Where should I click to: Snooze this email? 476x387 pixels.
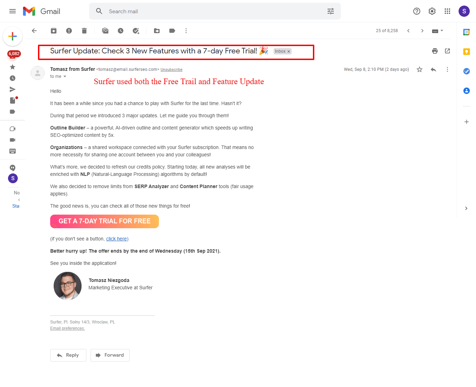click(x=121, y=31)
